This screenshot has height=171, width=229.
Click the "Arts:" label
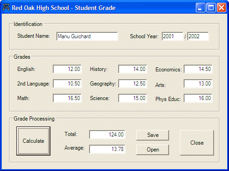160,85
